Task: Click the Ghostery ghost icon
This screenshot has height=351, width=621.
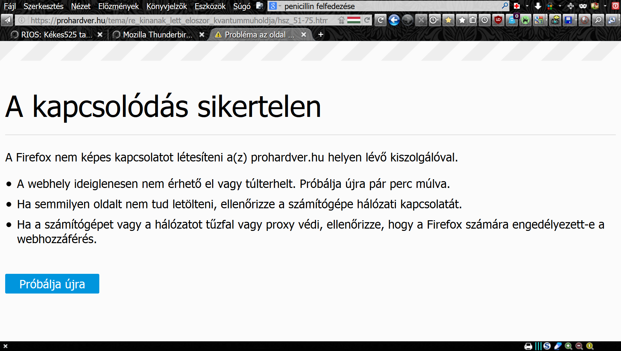Action: [512, 20]
